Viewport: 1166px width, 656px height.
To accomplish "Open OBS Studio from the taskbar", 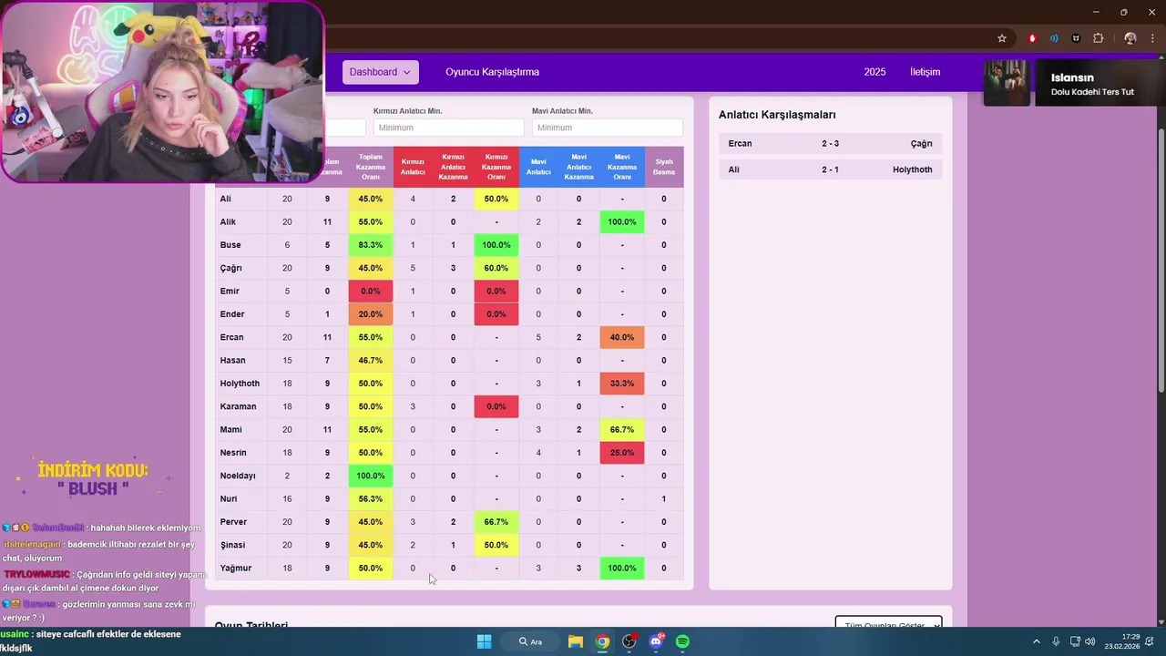I will (629, 641).
